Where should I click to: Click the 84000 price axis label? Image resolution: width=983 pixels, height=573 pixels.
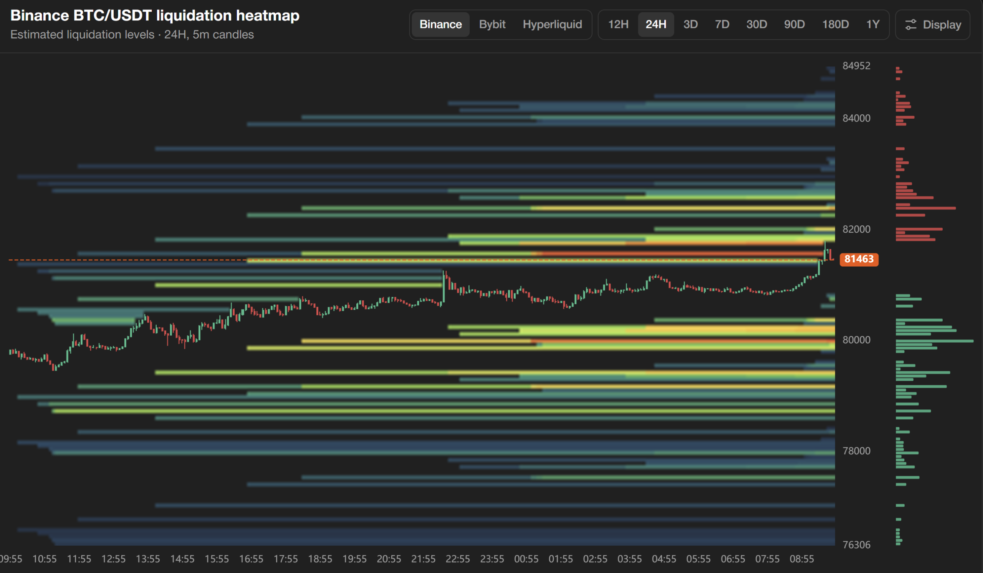click(856, 118)
